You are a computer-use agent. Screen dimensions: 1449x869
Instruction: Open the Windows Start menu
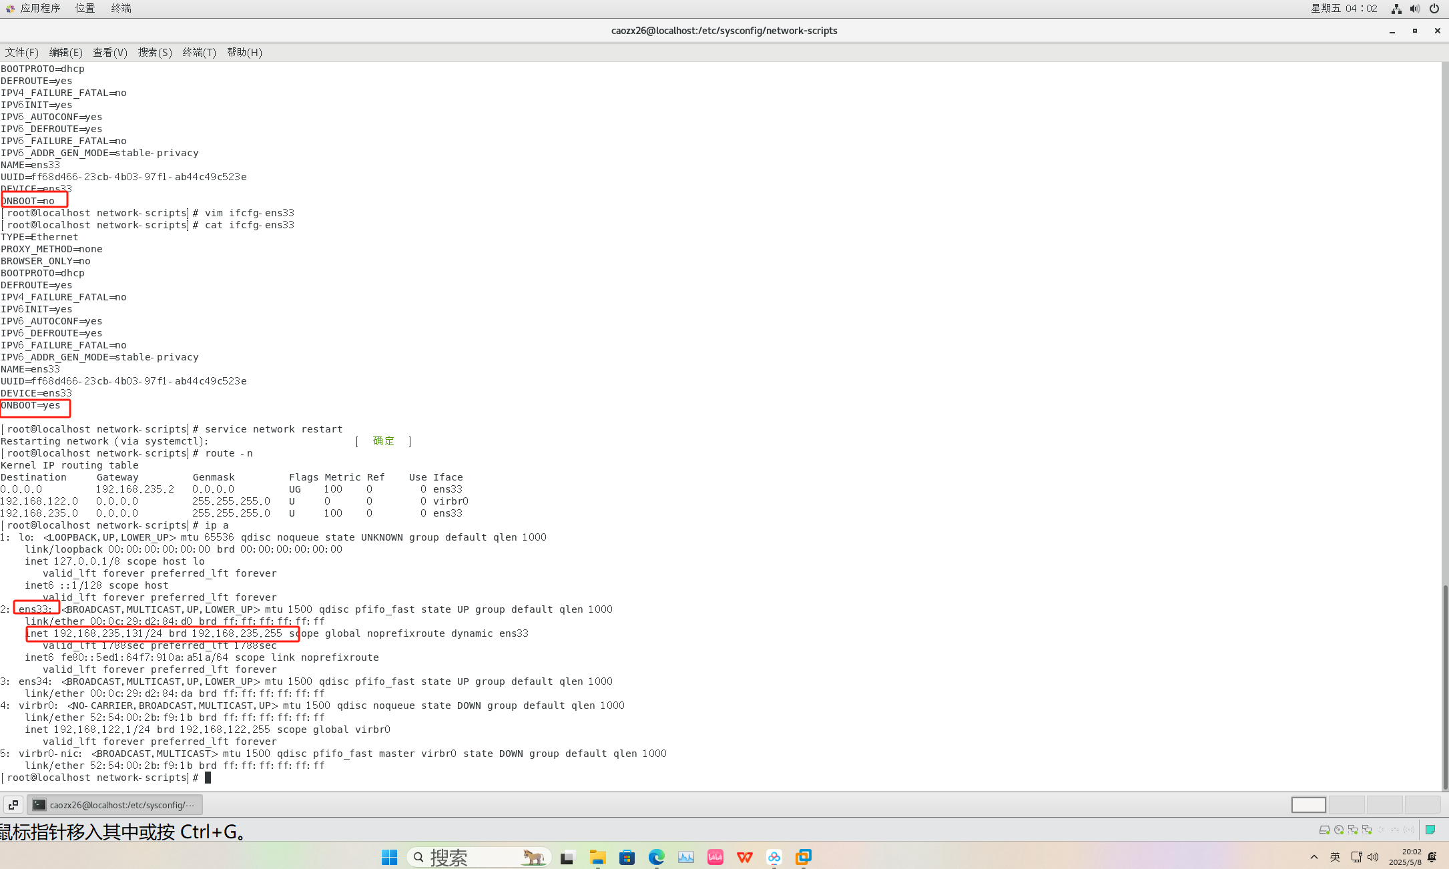point(389,857)
